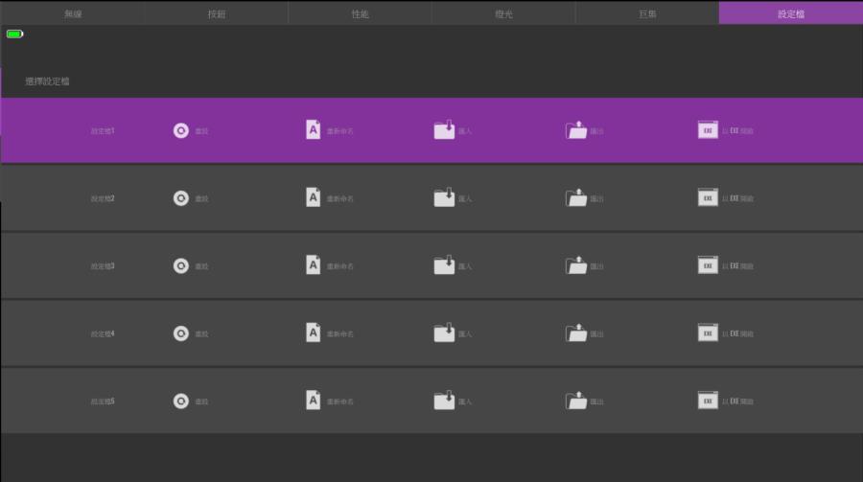Select the 設定檔2 profile row
863x482 pixels.
pos(103,198)
